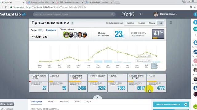
Task: Toggle the Люди / Компания switch
Action: pyautogui.click(x=41, y=30)
